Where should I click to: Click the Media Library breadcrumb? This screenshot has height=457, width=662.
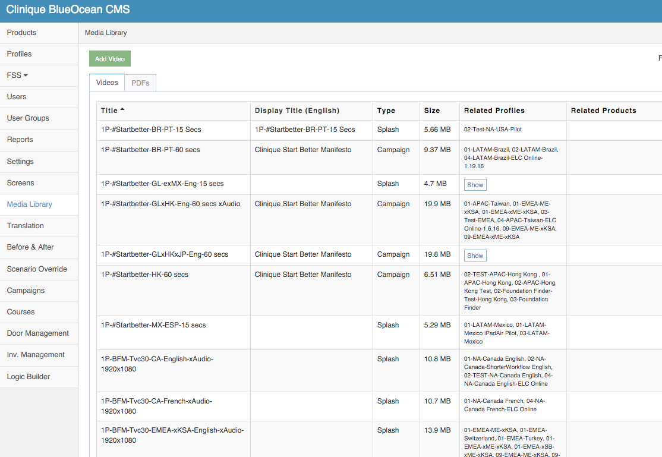[x=106, y=33]
